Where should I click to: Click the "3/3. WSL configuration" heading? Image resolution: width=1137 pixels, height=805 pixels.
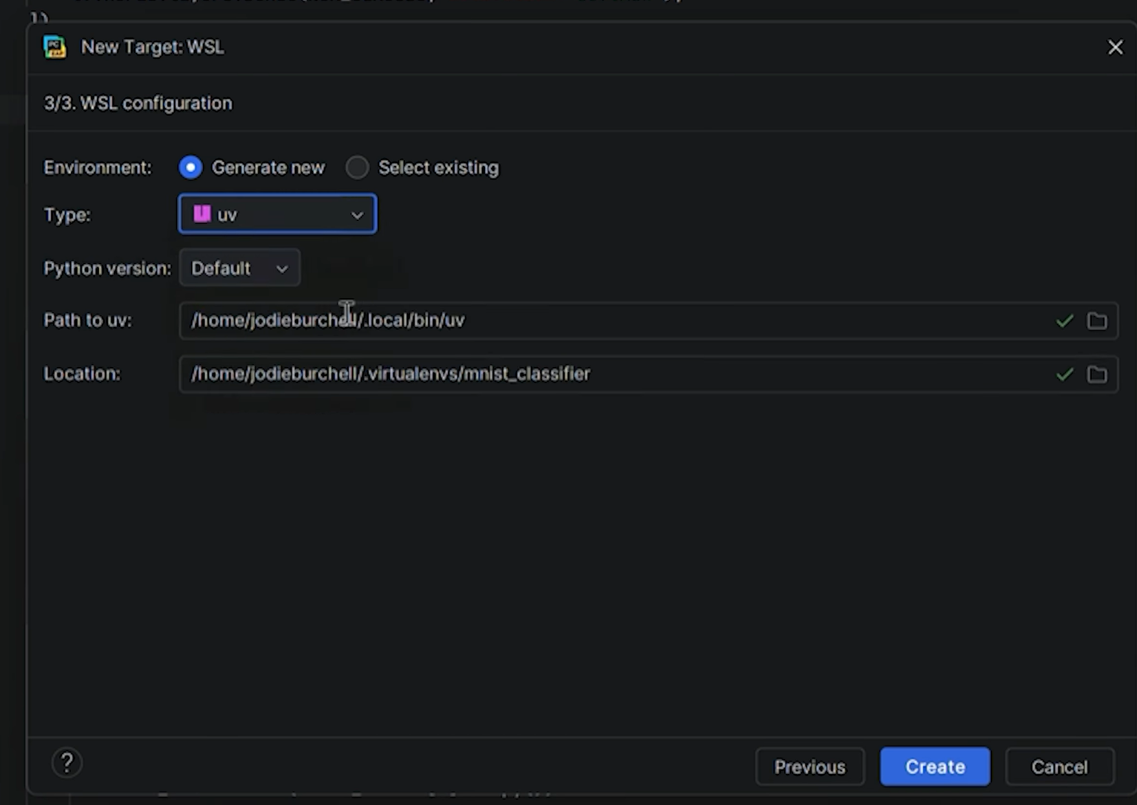click(x=138, y=103)
